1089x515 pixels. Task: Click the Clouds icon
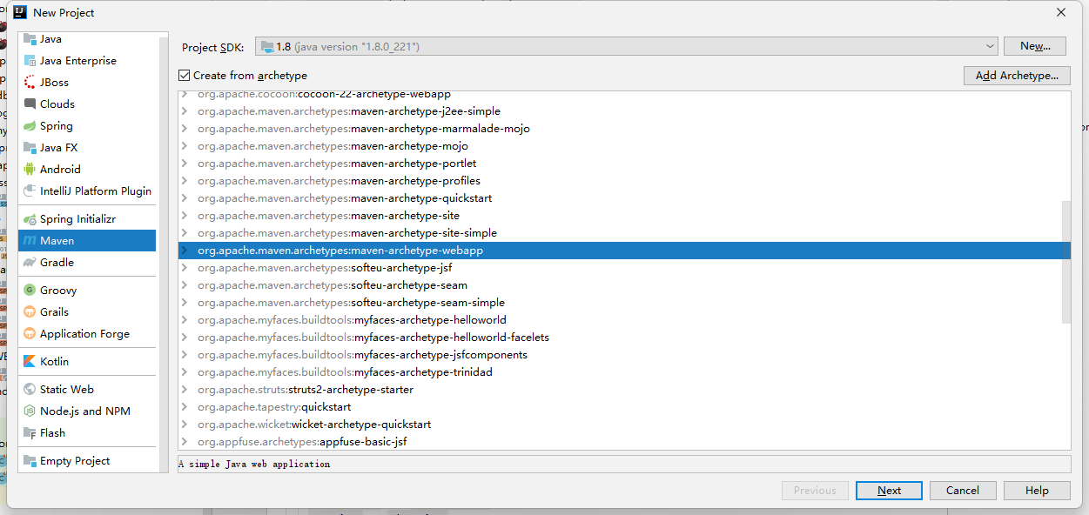[30, 104]
